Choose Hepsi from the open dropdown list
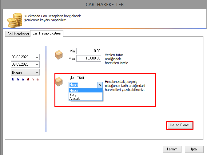The height and width of the screenshot is (155, 207). [85, 91]
